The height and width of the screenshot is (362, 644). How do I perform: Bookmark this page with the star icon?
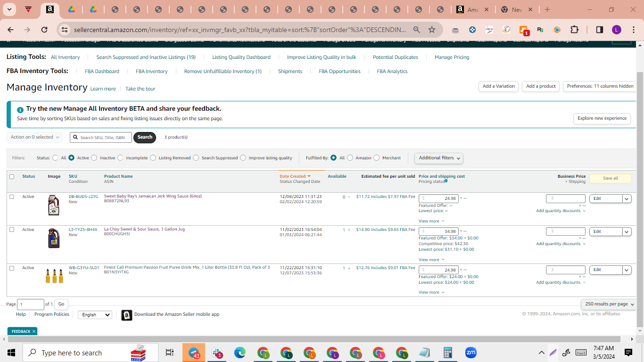click(432, 30)
